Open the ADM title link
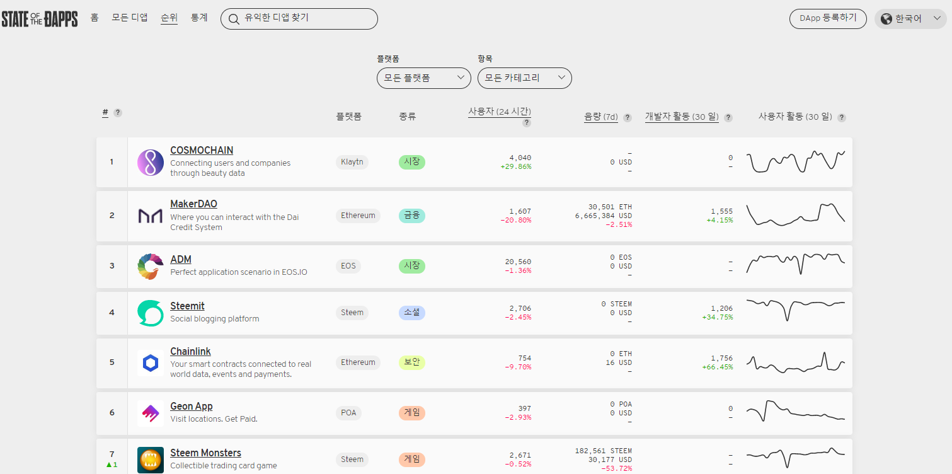Viewport: 952px width, 474px height. [181, 260]
